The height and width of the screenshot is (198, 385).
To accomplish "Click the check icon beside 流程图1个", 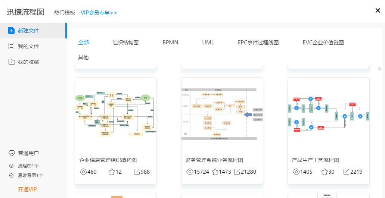I will tap(11, 166).
